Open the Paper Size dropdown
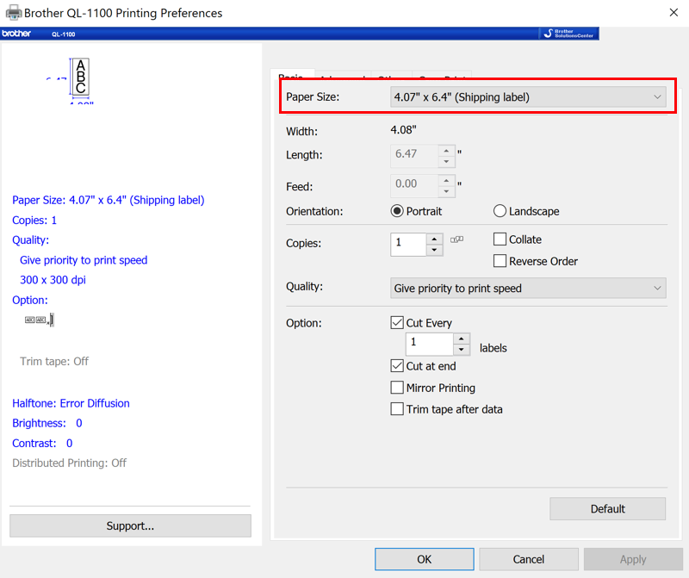This screenshot has width=689, height=578. [x=528, y=97]
